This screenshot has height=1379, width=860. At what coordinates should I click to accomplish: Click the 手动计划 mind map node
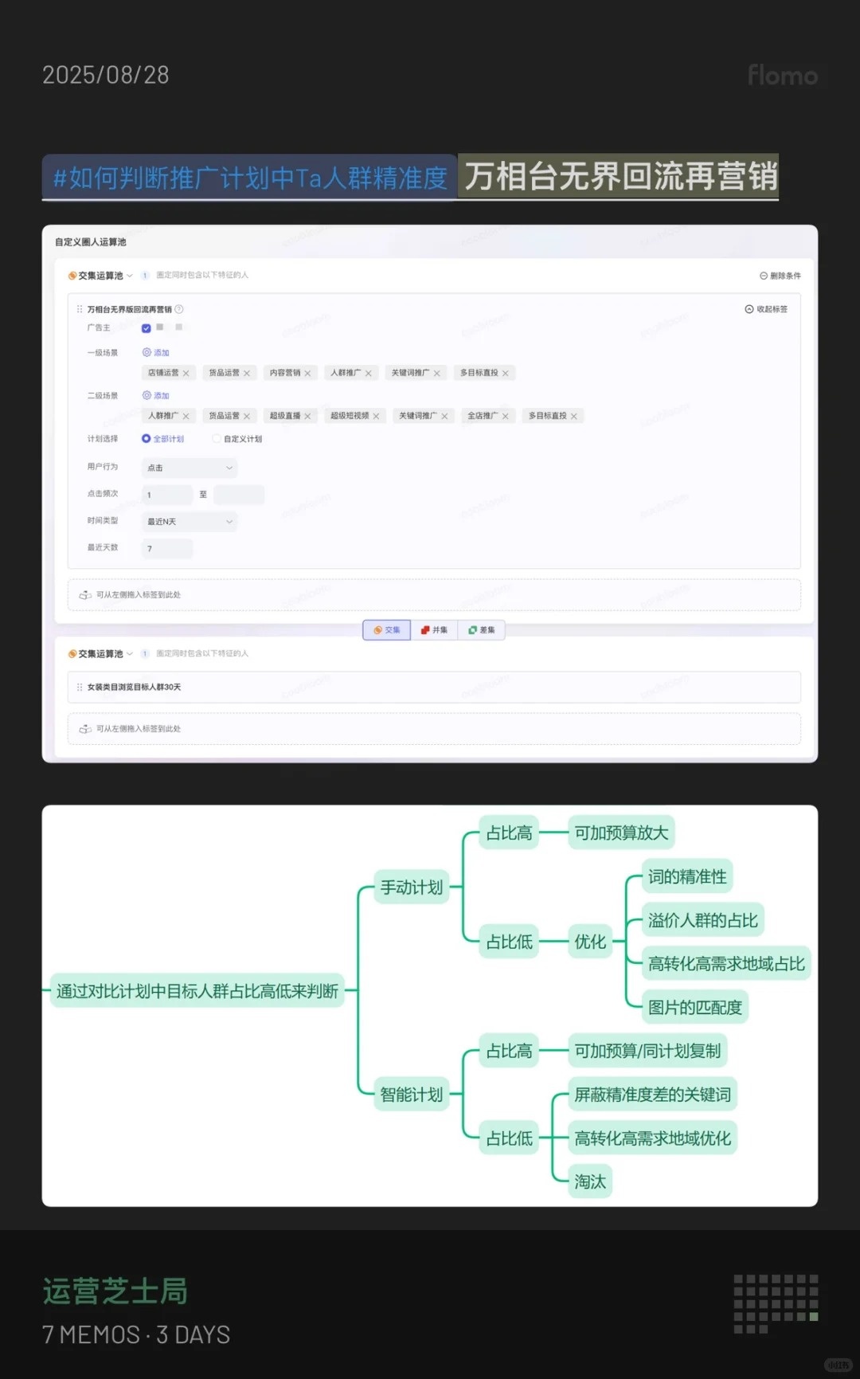tap(412, 887)
